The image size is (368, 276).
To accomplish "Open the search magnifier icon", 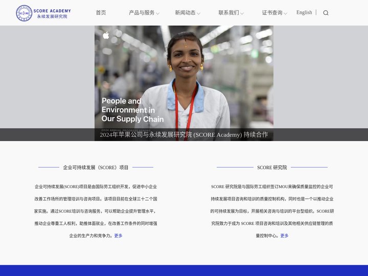I will pyautogui.click(x=326, y=13).
